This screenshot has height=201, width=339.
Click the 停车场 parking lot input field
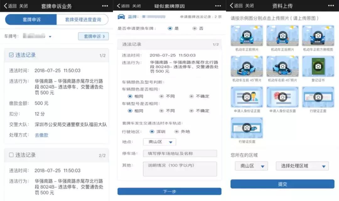(180, 153)
